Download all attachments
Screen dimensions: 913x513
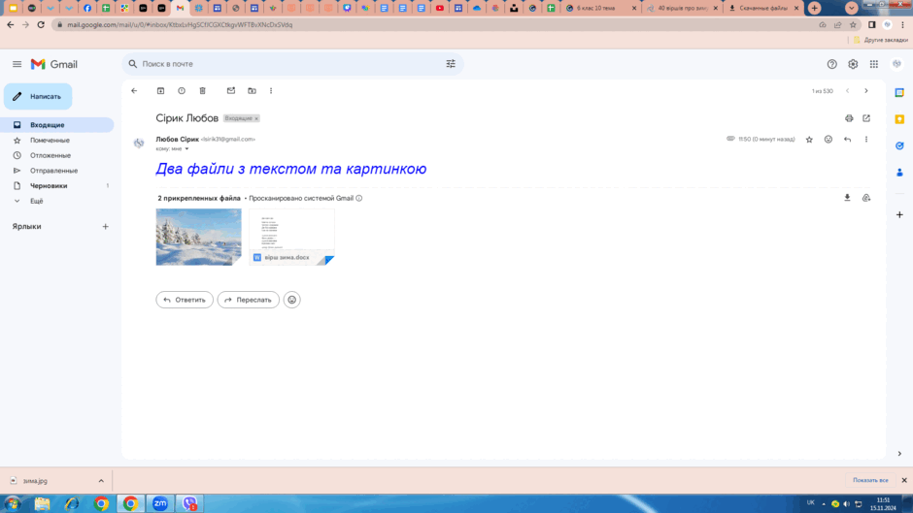click(x=847, y=198)
